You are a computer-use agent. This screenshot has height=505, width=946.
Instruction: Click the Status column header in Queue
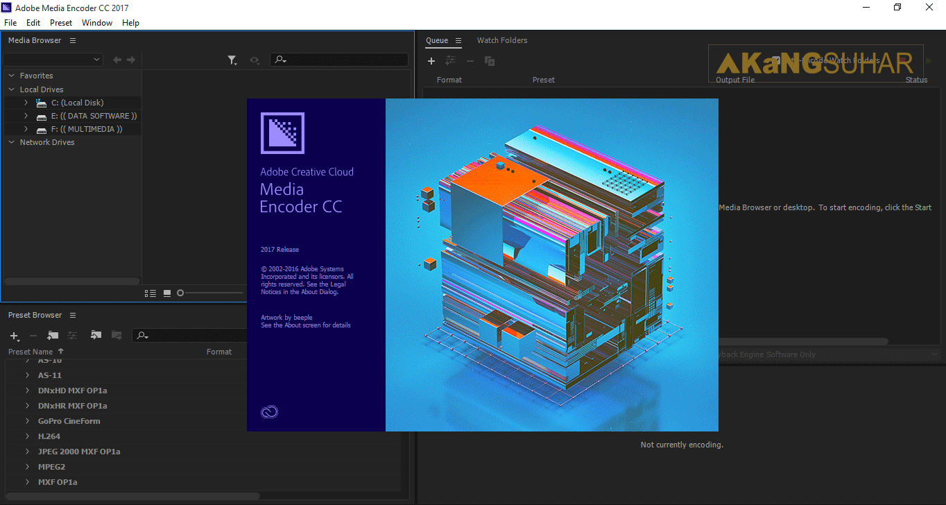tap(916, 80)
